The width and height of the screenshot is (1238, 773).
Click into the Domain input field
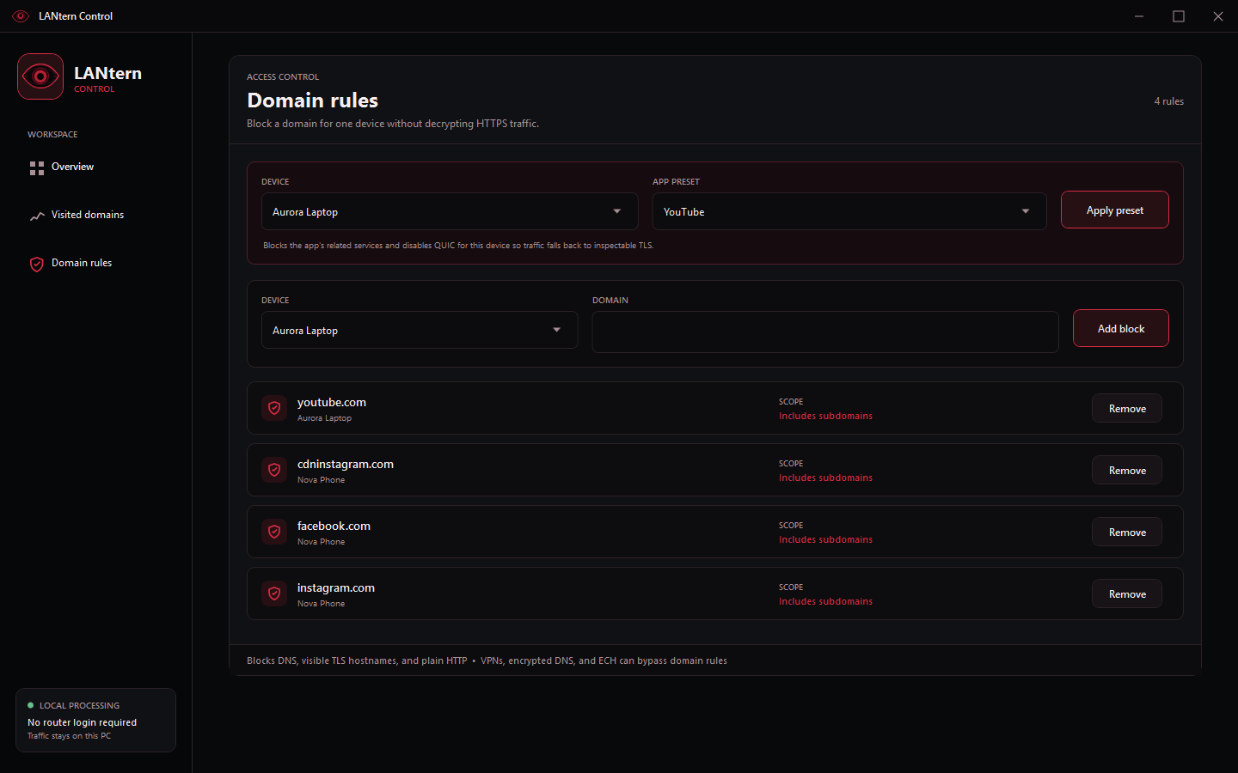click(825, 332)
